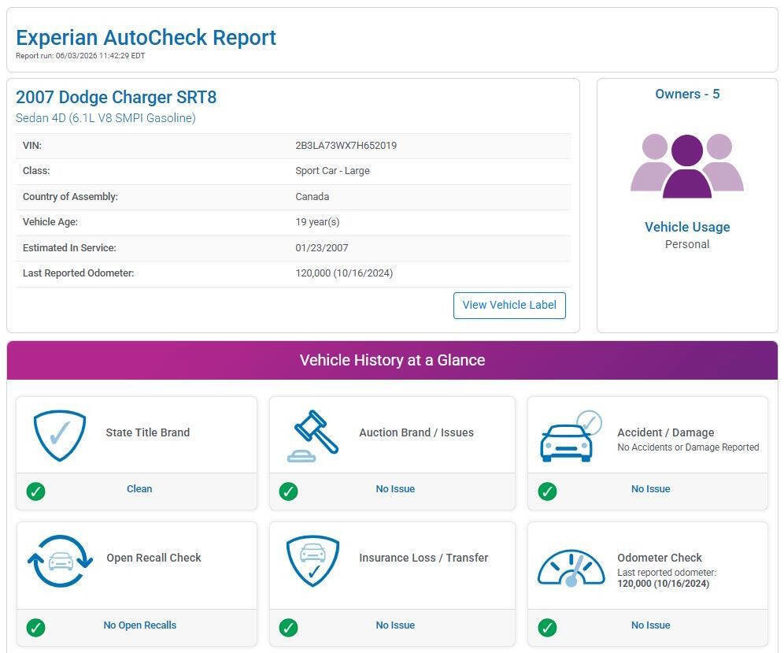Click the auction gavel icon
784x653 pixels.
[x=313, y=436]
